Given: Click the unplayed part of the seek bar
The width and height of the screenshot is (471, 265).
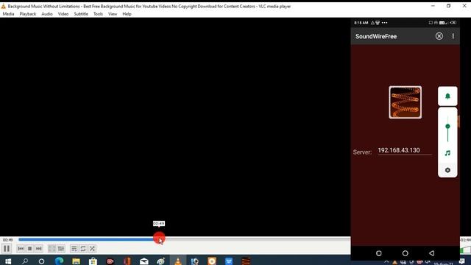Looking at the screenshot, I should click(258, 239).
